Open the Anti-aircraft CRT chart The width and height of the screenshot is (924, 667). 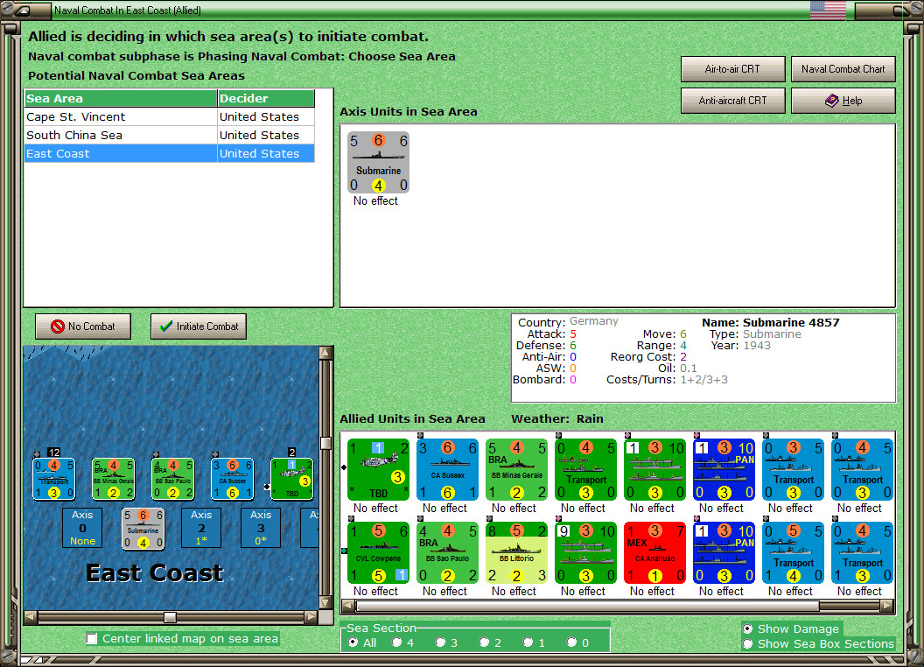tap(732, 101)
